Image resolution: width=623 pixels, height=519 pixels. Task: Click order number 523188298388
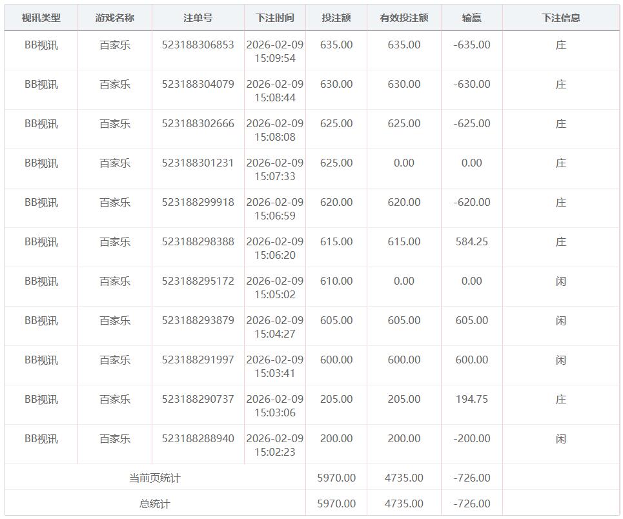click(198, 242)
